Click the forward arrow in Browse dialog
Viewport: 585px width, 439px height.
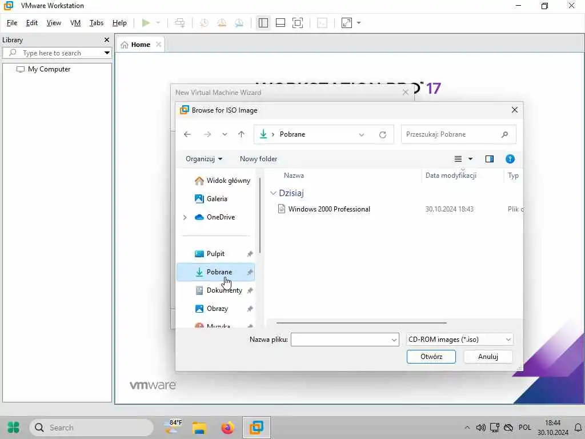point(207,134)
